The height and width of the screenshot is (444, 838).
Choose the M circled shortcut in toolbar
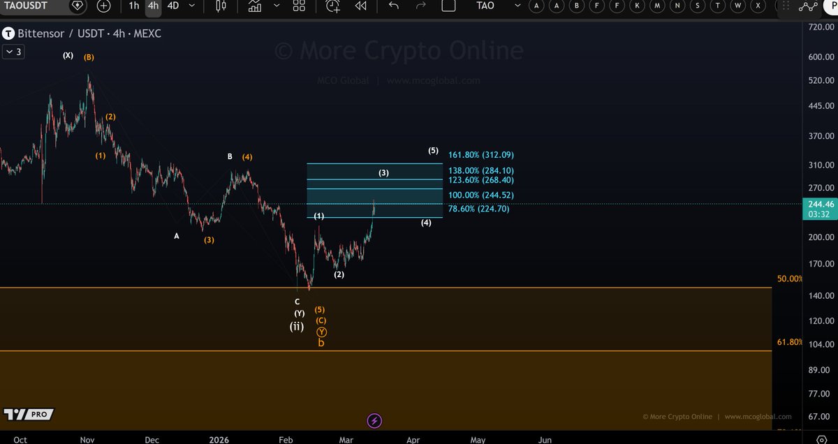pyautogui.click(x=658, y=6)
